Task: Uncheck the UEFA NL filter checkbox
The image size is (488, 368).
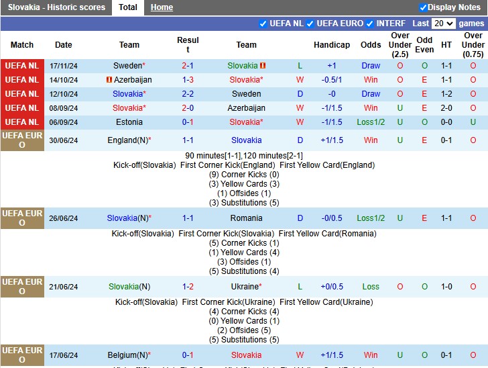Action: (x=263, y=24)
